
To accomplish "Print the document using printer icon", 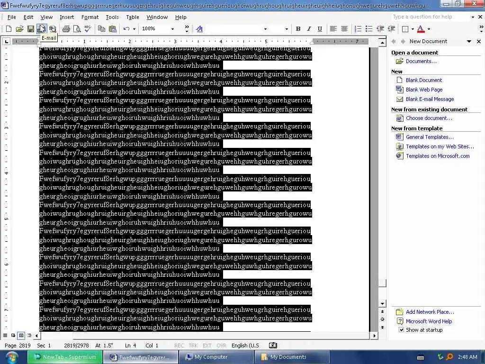I will point(66,29).
